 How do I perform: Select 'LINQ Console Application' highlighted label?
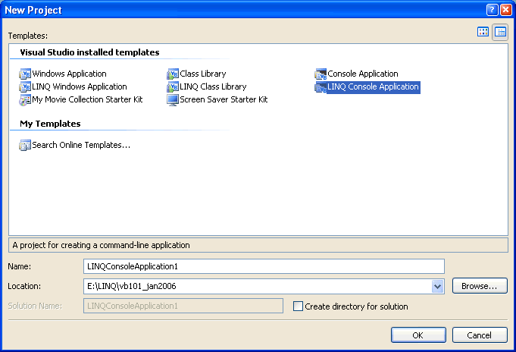point(374,87)
